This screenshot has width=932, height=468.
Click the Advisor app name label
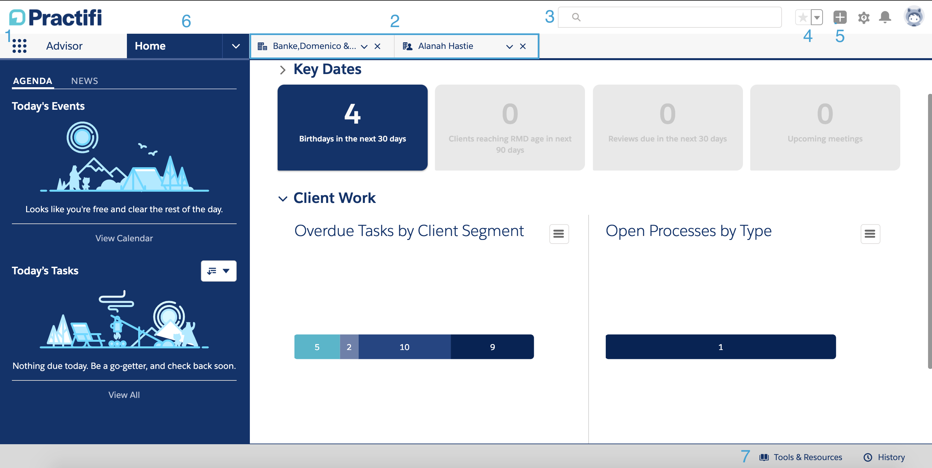pyautogui.click(x=64, y=46)
